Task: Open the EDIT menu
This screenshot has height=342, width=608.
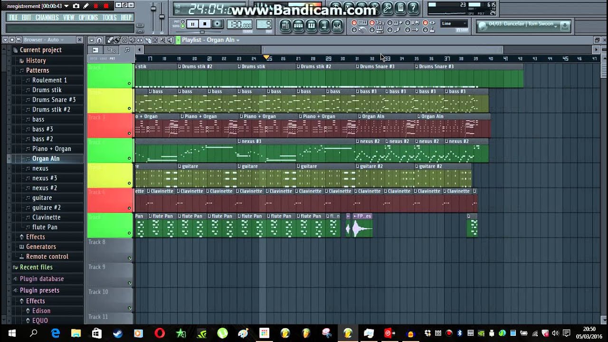Action: 26,18
